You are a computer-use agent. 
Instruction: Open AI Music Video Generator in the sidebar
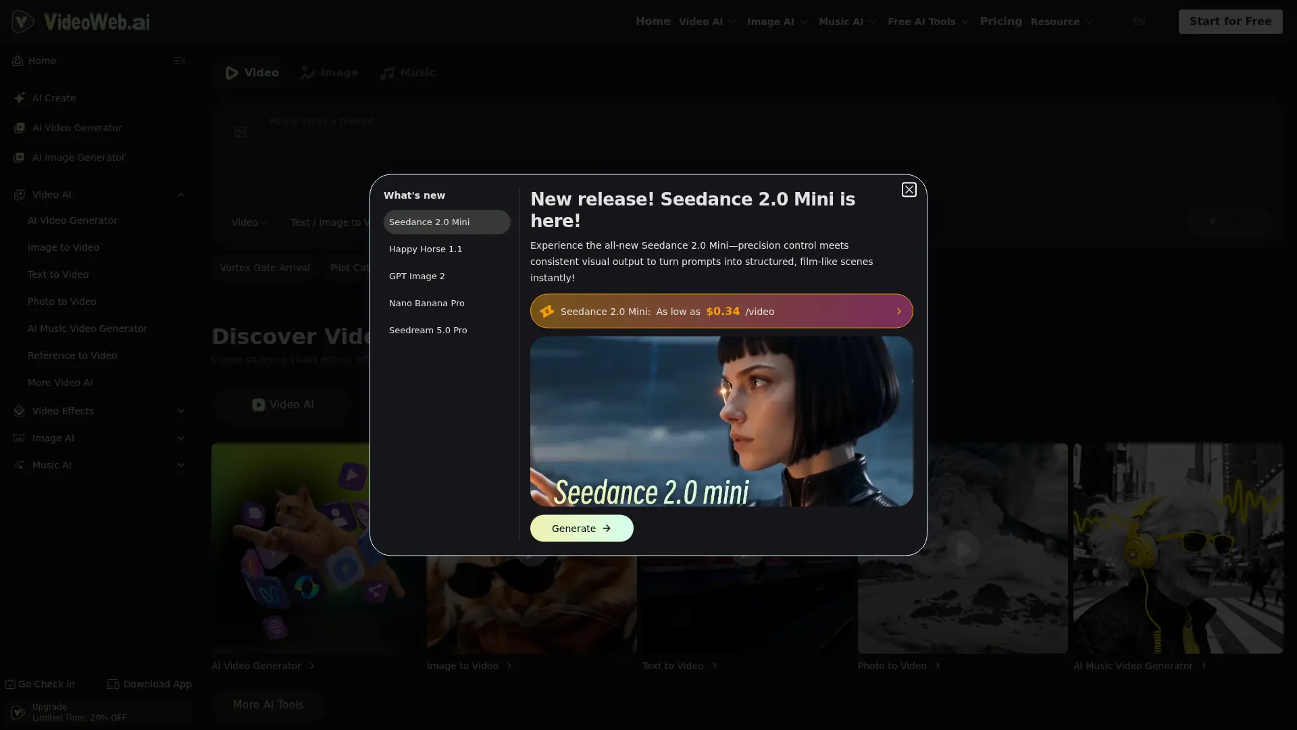point(87,328)
